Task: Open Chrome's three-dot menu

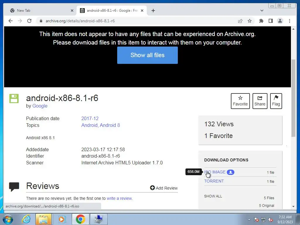Action: pos(289,21)
